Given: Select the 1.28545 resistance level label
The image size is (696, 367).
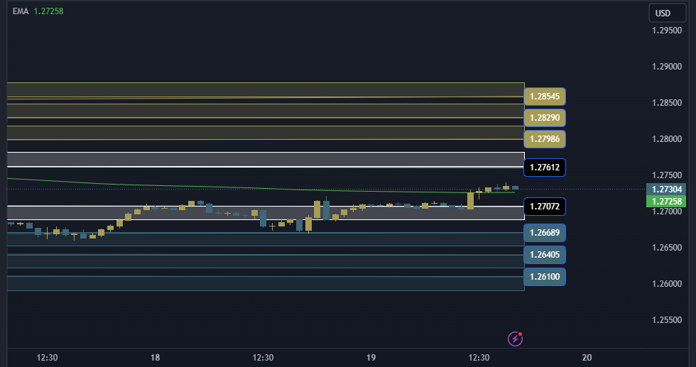Looking at the screenshot, I should pos(545,97).
